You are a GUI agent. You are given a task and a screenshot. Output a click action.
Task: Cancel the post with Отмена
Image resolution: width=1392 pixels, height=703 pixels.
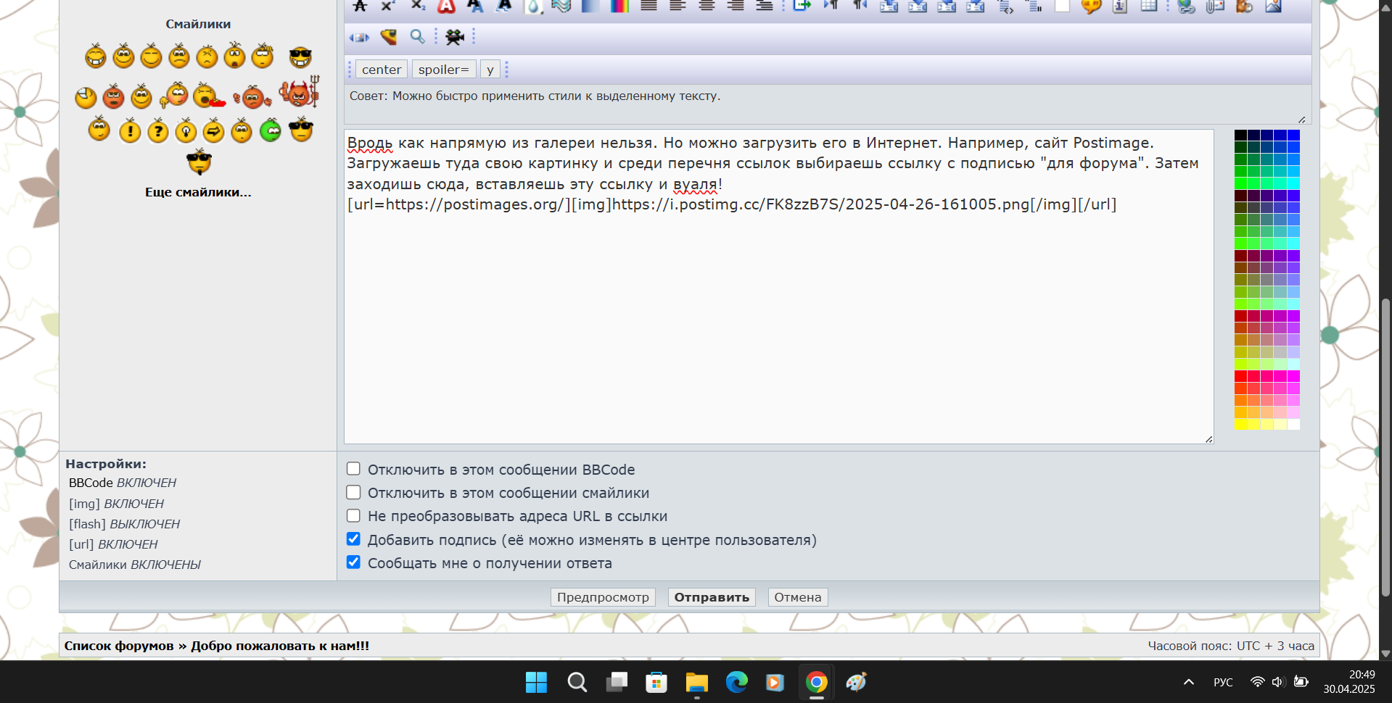pos(798,597)
